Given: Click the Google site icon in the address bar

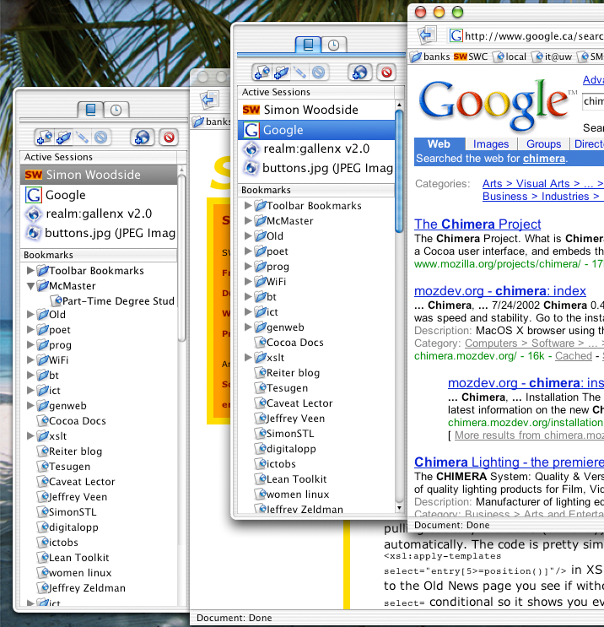Looking at the screenshot, I should pos(456,35).
